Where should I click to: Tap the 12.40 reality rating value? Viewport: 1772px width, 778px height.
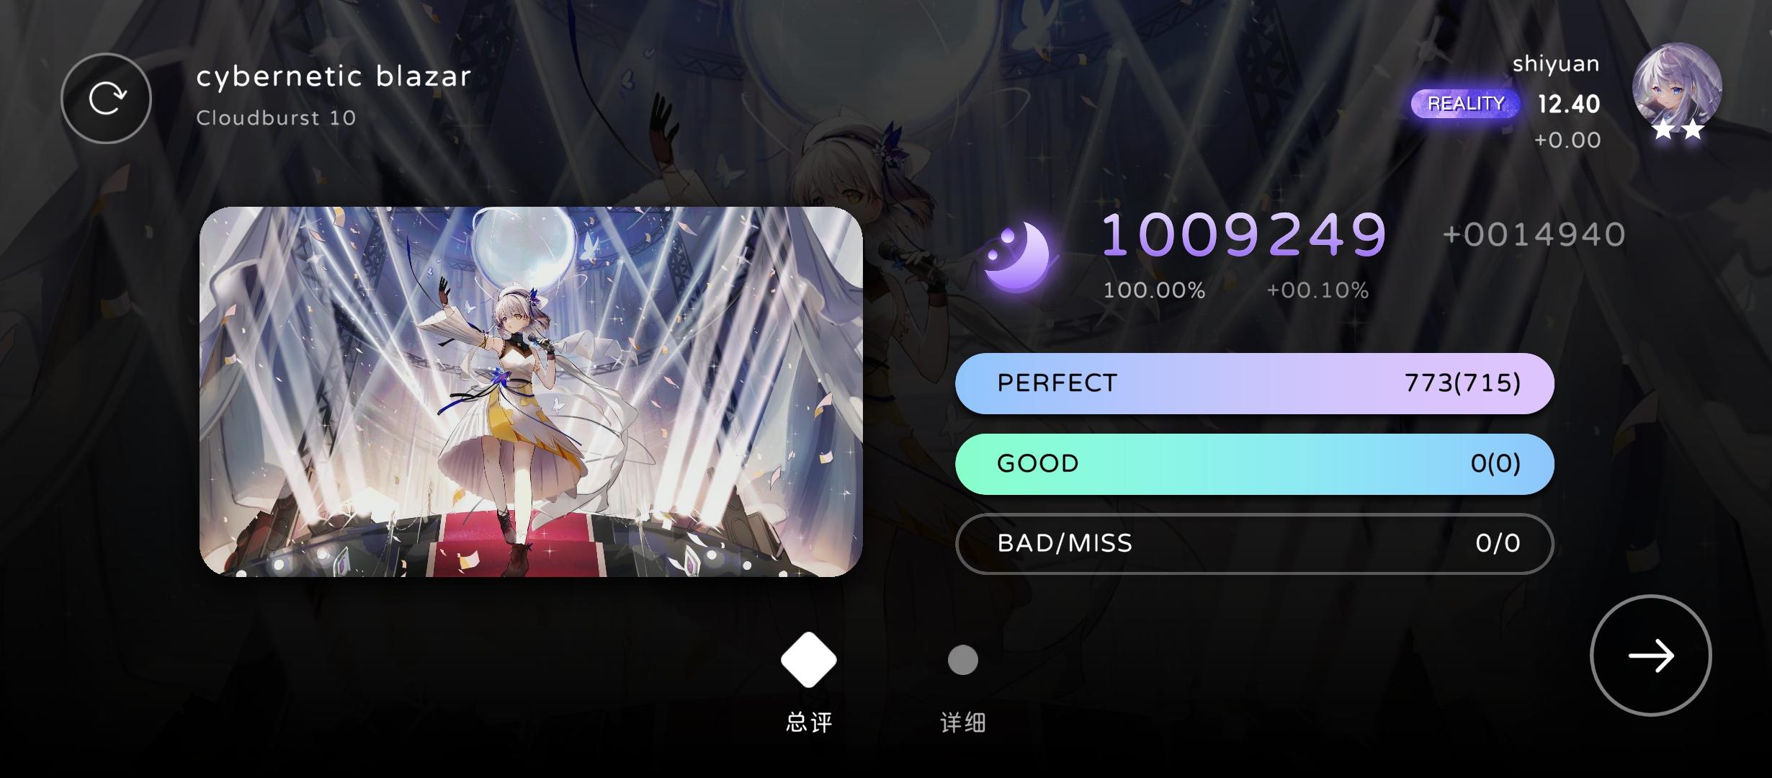[x=1569, y=104]
